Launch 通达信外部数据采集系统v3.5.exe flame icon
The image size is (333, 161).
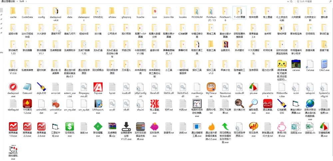211,126
